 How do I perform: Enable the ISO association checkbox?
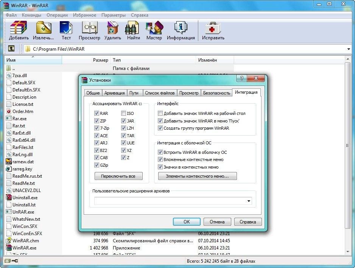coord(123,113)
